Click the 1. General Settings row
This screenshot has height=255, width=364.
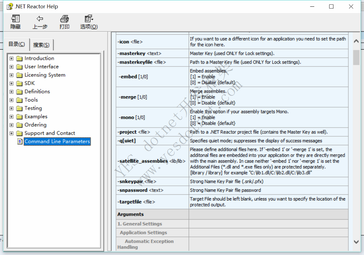(232, 224)
